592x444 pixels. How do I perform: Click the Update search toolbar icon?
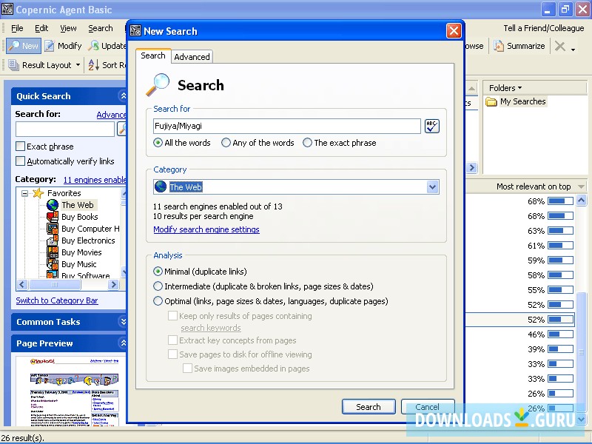click(93, 46)
